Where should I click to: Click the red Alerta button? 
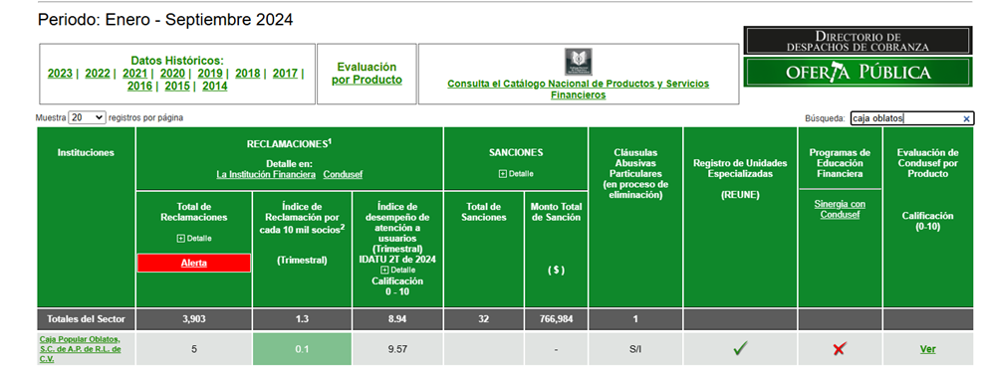pyautogui.click(x=193, y=263)
